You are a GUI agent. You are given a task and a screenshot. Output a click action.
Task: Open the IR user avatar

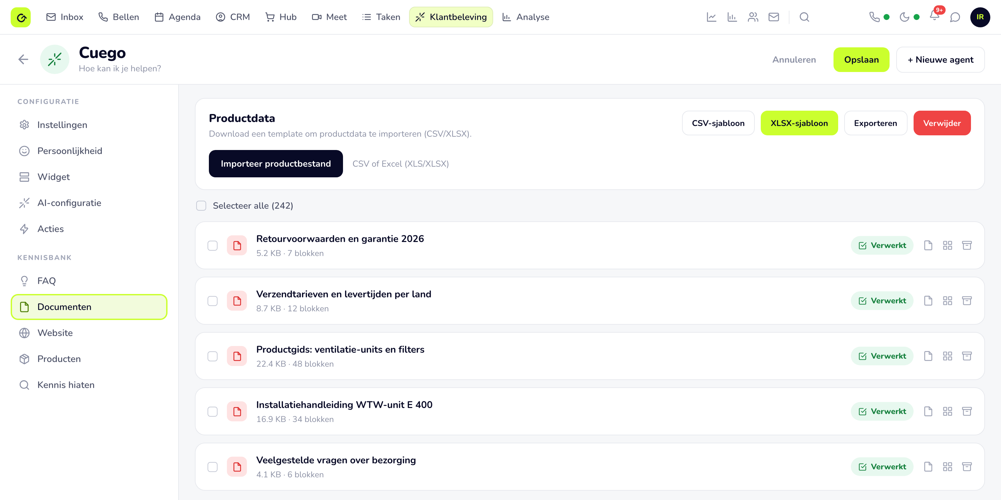pos(980,17)
